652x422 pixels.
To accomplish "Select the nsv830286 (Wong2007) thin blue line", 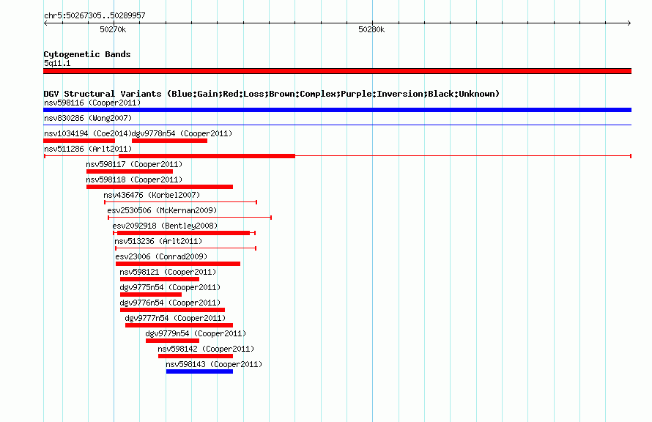I will (x=337, y=125).
